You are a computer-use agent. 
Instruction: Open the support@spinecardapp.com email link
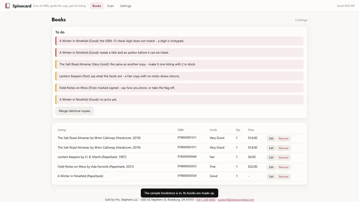point(235,200)
